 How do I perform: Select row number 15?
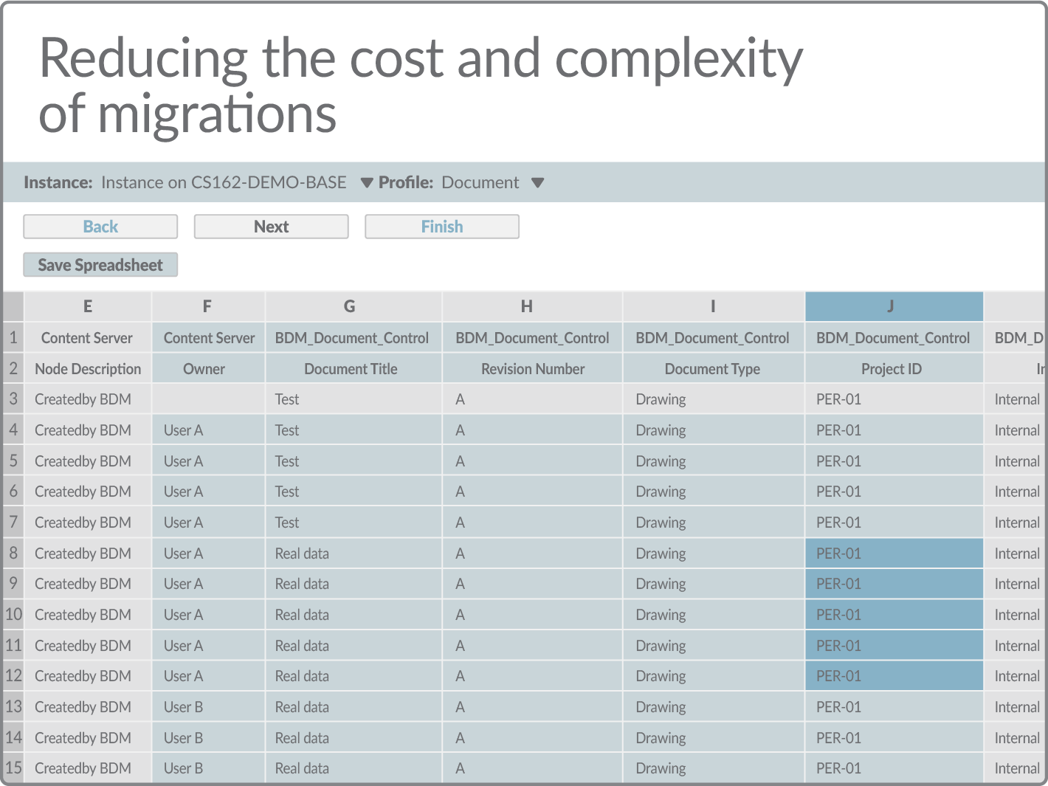pos(13,768)
